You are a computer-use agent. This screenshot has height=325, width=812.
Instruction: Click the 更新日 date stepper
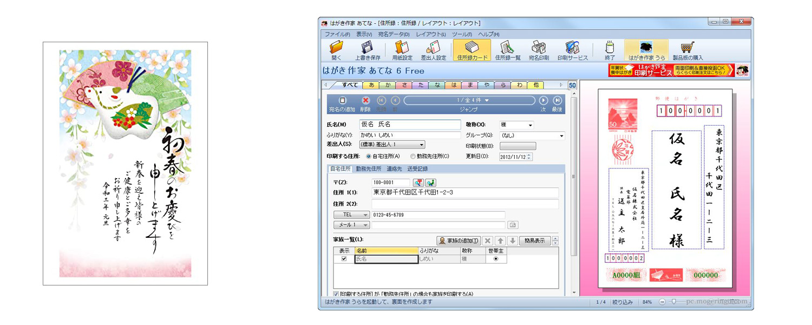(x=529, y=157)
